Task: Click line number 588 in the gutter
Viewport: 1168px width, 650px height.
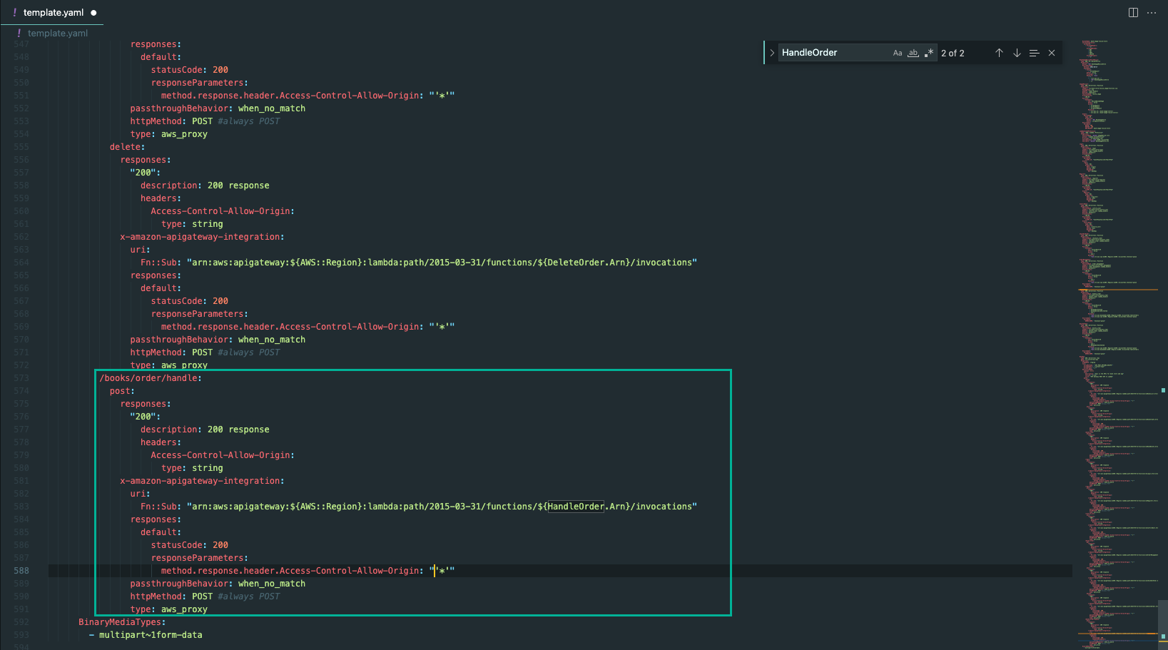Action: tap(21, 571)
